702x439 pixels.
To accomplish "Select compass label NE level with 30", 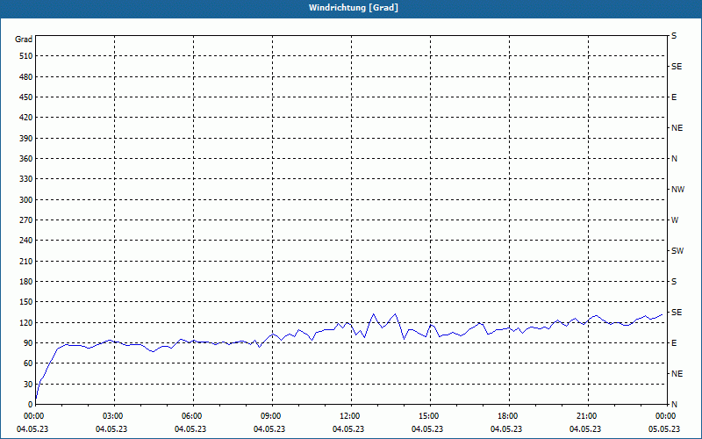I will click(677, 374).
